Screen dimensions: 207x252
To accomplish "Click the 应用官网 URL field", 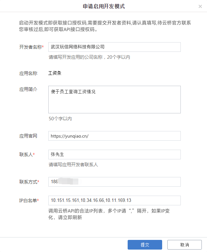I will point(114,136).
